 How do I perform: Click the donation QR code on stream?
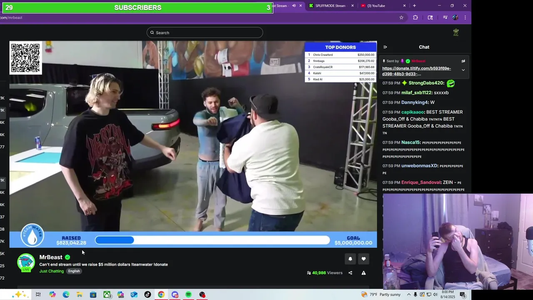click(x=26, y=57)
